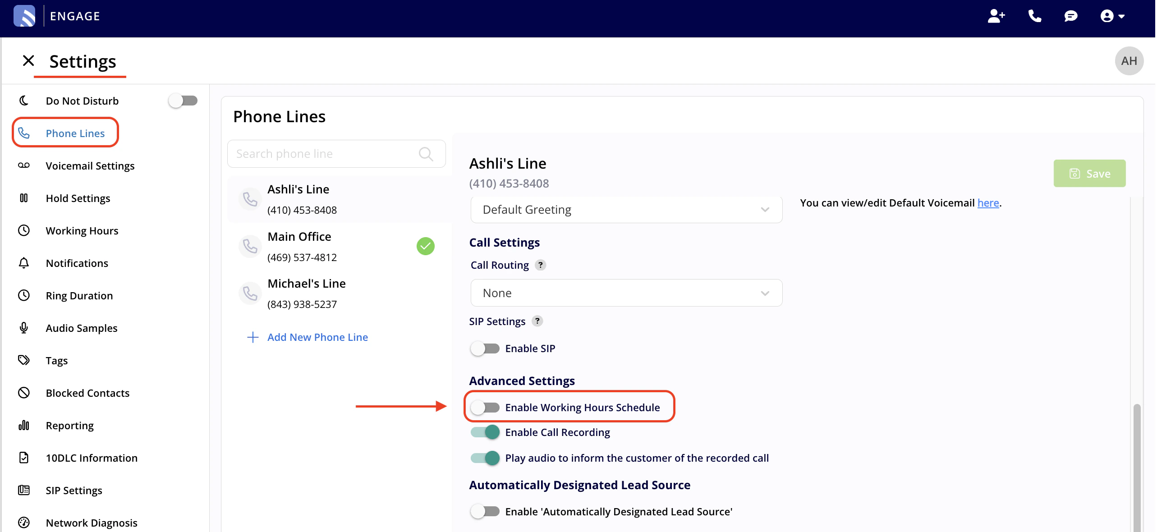This screenshot has width=1157, height=532.
Task: Click the blocked circle icon beside Blocked Contacts
Action: click(24, 393)
